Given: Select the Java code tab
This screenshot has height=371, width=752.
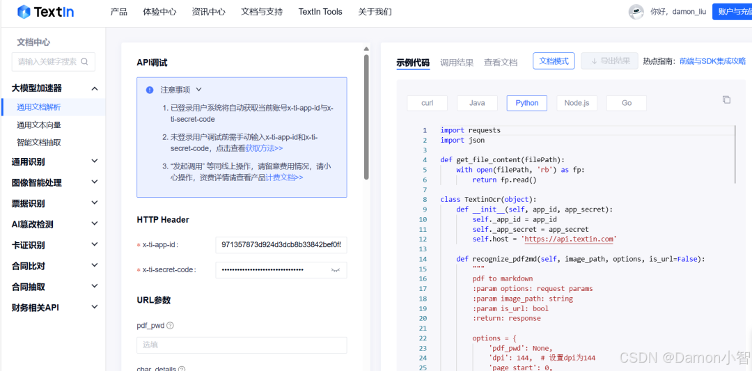Looking at the screenshot, I should (x=477, y=103).
